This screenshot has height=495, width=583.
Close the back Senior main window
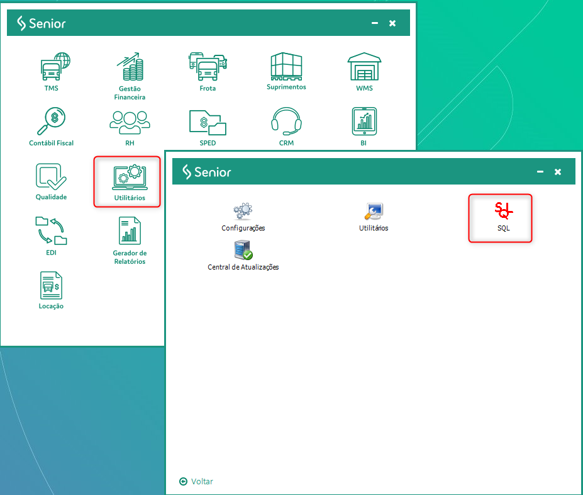[392, 23]
